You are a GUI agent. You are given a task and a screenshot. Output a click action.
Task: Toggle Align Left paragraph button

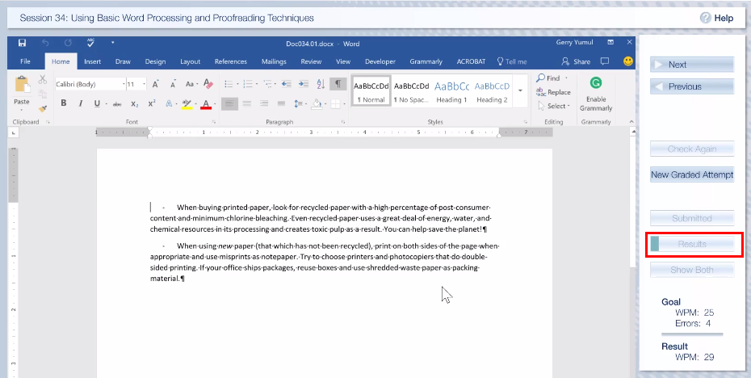pyautogui.click(x=229, y=103)
